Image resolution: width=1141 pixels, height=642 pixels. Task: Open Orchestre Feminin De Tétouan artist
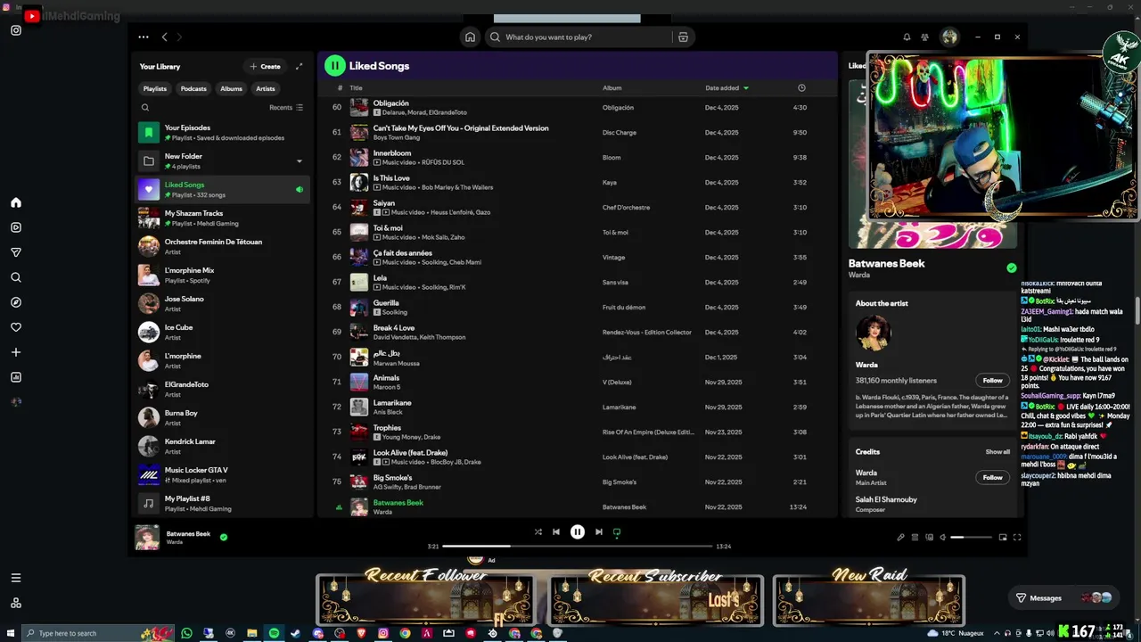tap(223, 247)
